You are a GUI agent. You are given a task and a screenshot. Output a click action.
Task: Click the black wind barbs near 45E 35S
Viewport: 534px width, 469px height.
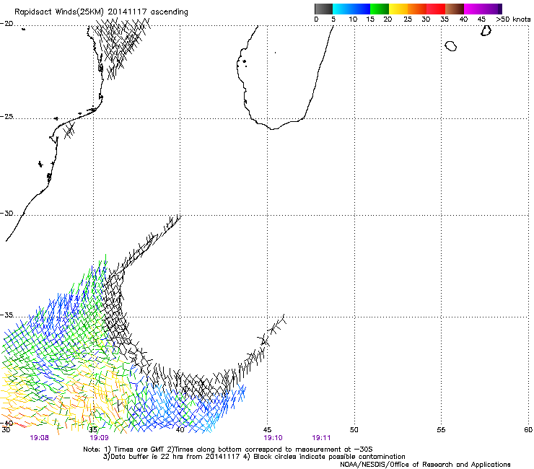(x=273, y=330)
